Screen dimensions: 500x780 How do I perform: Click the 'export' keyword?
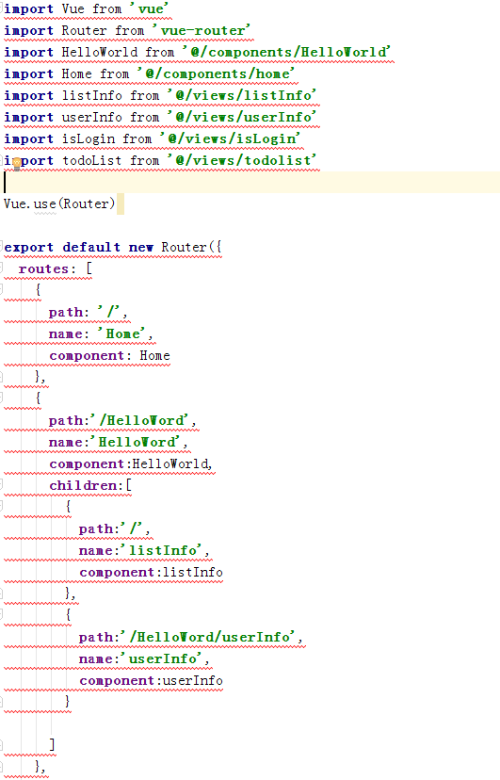pos(28,247)
